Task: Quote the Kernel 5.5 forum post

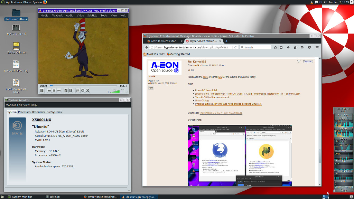Action: (308, 61)
